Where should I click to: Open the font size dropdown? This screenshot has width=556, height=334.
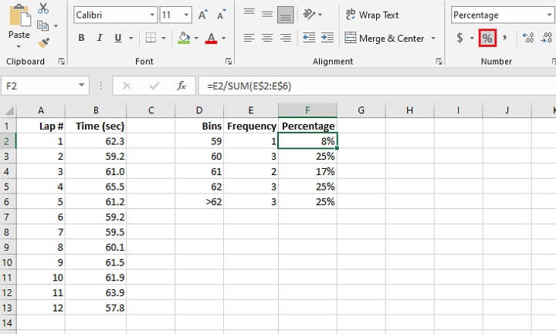click(187, 15)
